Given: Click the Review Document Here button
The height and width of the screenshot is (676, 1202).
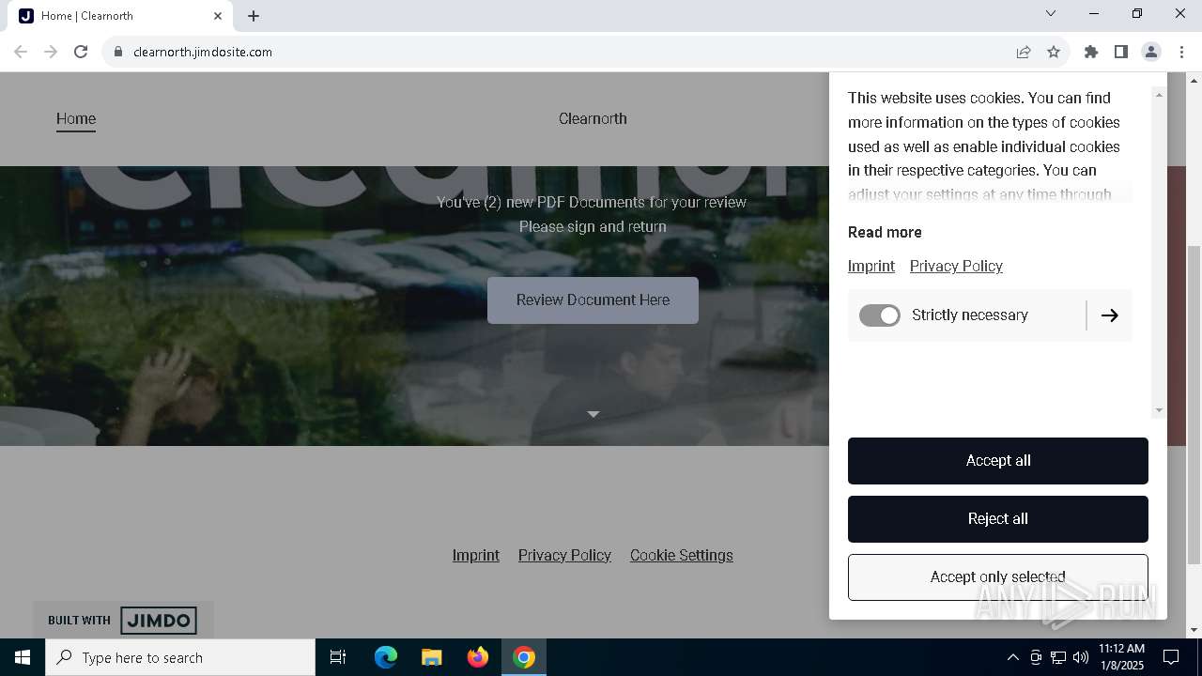Looking at the screenshot, I should pyautogui.click(x=593, y=300).
